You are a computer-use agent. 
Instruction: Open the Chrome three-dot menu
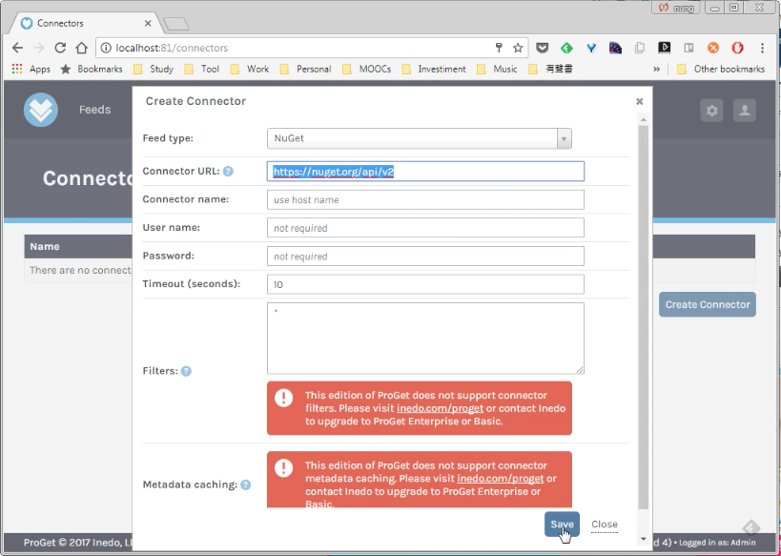[x=762, y=48]
